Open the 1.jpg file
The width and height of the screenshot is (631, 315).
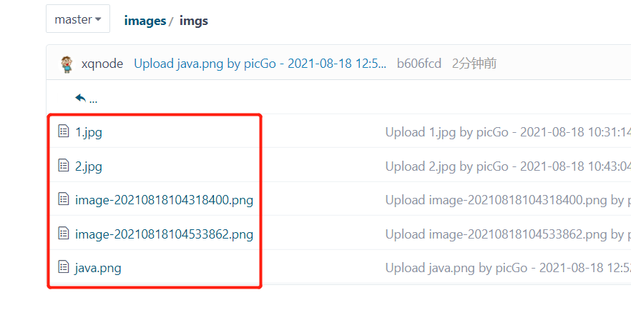(89, 132)
